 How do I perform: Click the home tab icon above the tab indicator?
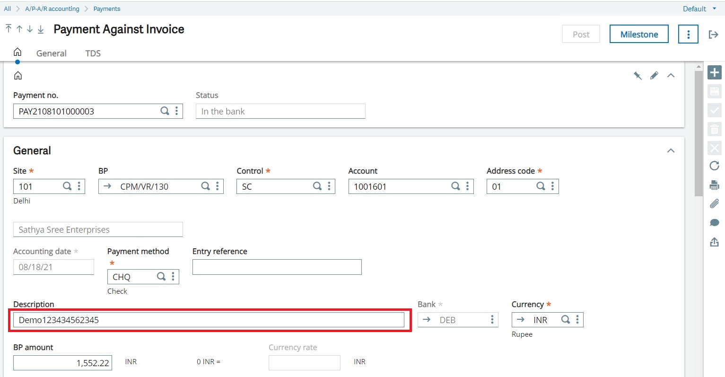click(17, 52)
